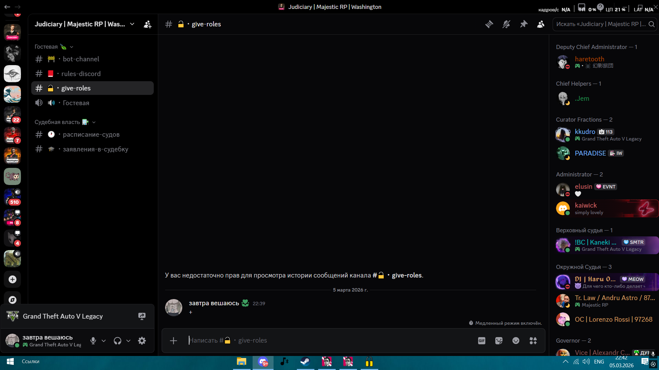Click the invite members icon beside server name
The width and height of the screenshot is (659, 370).
coord(148,24)
